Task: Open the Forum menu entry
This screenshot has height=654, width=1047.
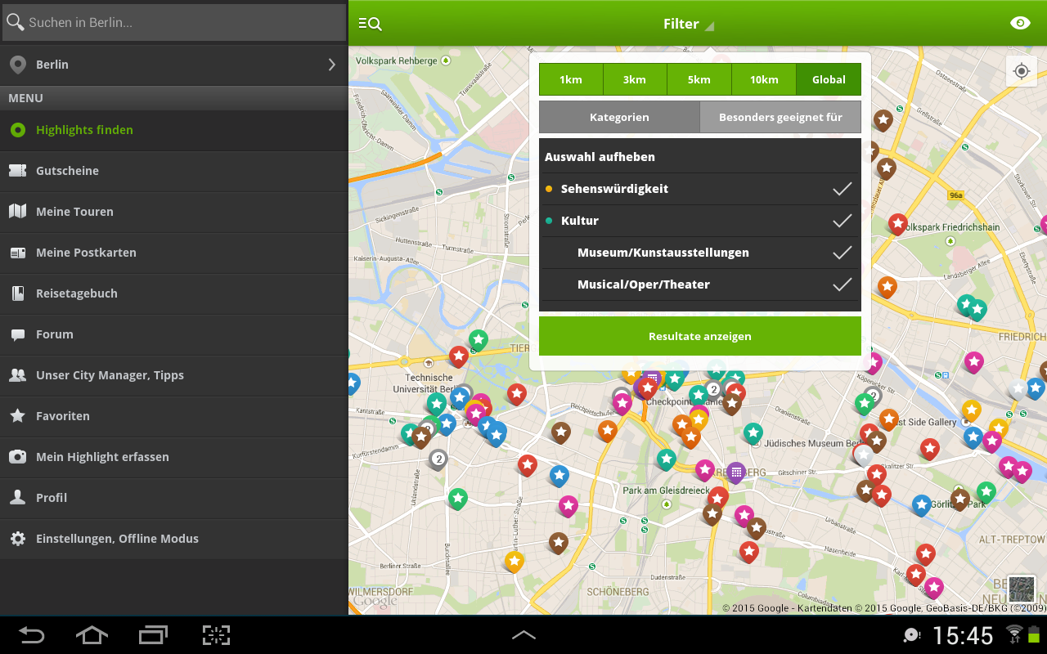Action: (173, 334)
